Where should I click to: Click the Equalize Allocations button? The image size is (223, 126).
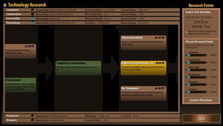(x=201, y=100)
